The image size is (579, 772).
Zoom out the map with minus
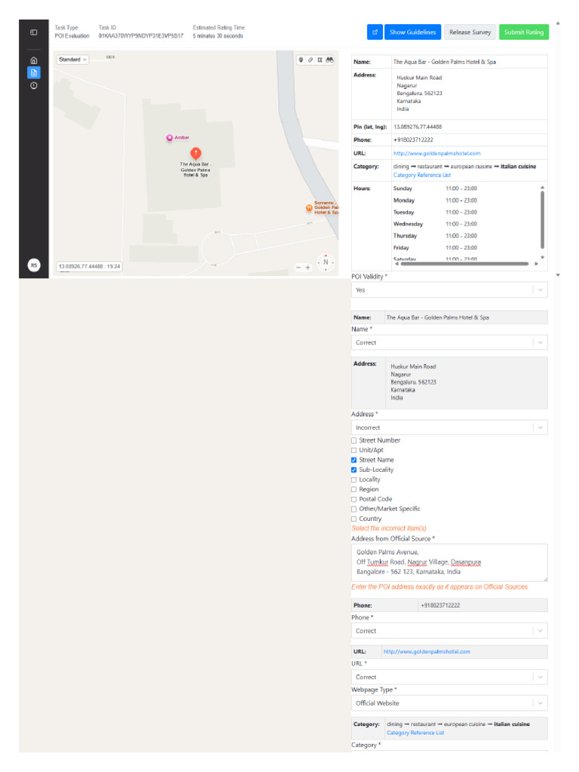[298, 268]
